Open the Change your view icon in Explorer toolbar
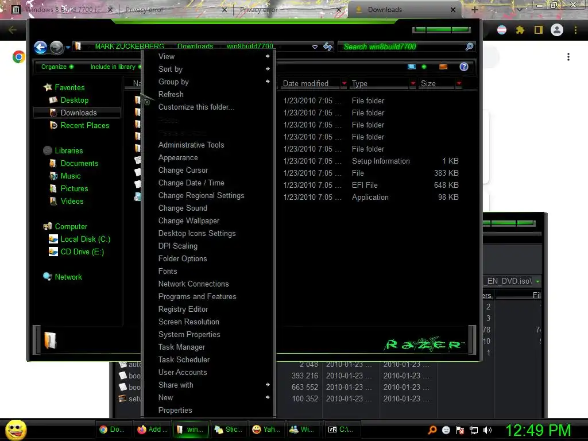The height and width of the screenshot is (441, 588). click(412, 67)
